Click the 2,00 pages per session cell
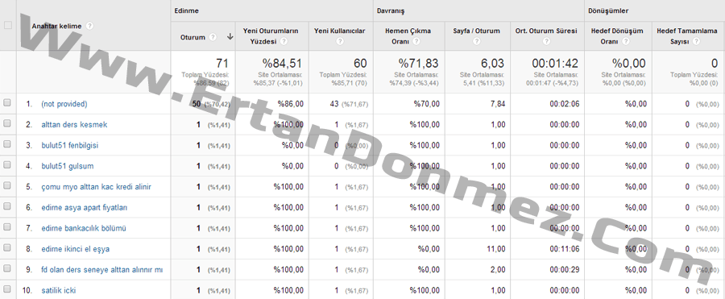Screen dimensions: 725x299 498,270
